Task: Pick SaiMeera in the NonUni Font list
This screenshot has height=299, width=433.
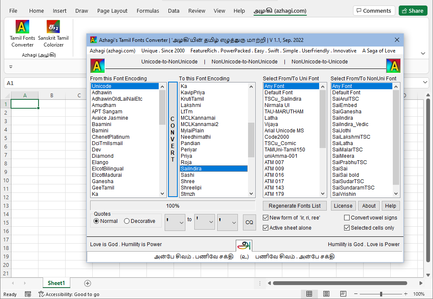Action: (x=362, y=156)
